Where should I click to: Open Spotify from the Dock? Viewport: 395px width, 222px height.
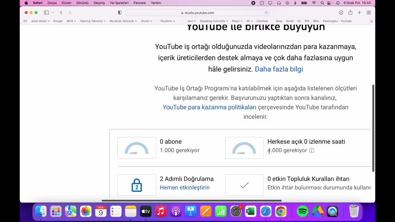[302, 212]
